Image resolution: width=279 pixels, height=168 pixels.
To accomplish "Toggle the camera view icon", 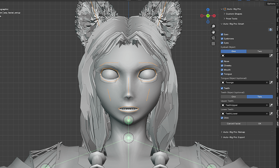I will [x=213, y=38].
